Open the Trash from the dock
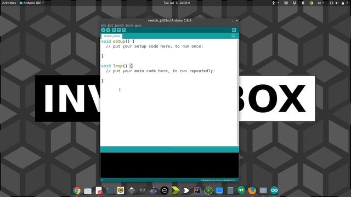The image size is (351, 197). 230,190
